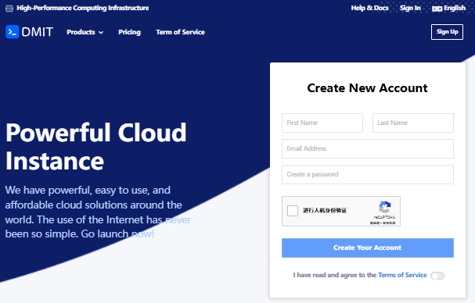475x303 pixels.
Task: Open the English language selector
Action: [448, 8]
